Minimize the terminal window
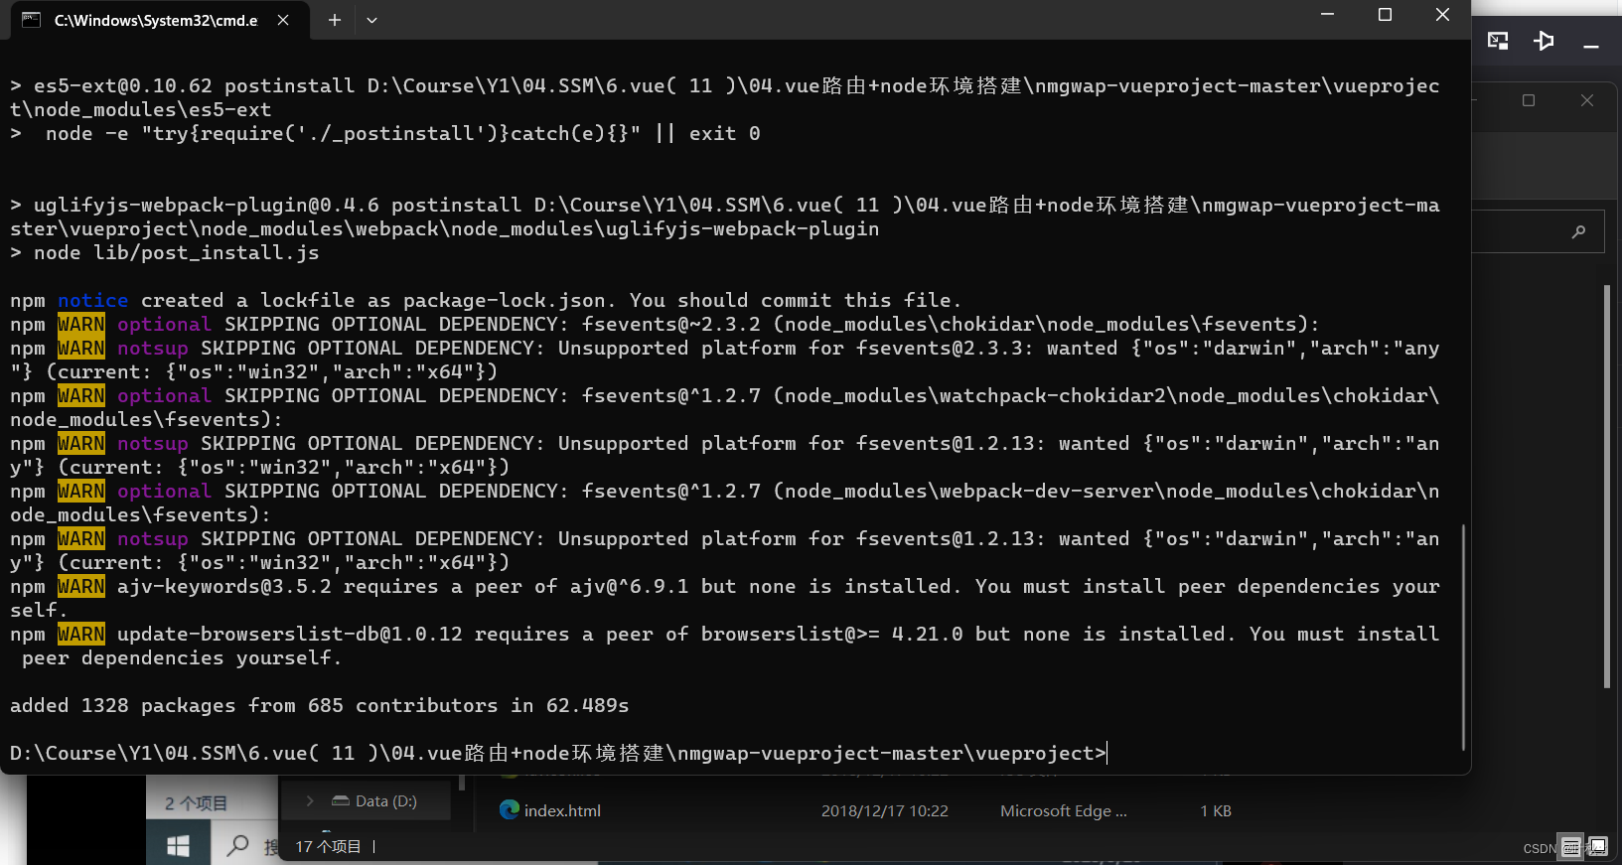 1328,15
